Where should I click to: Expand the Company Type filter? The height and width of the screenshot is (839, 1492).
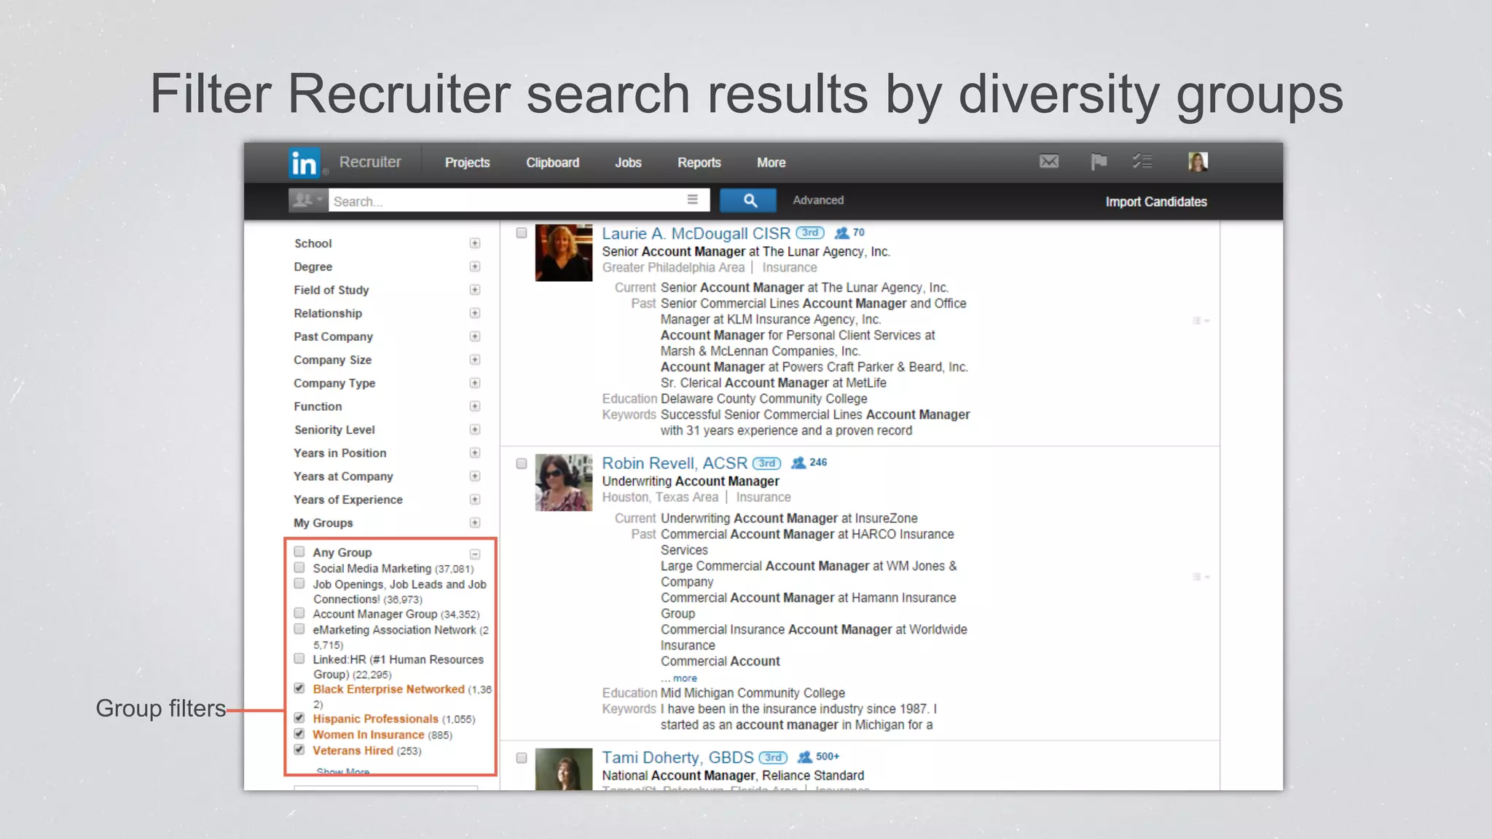click(x=475, y=383)
